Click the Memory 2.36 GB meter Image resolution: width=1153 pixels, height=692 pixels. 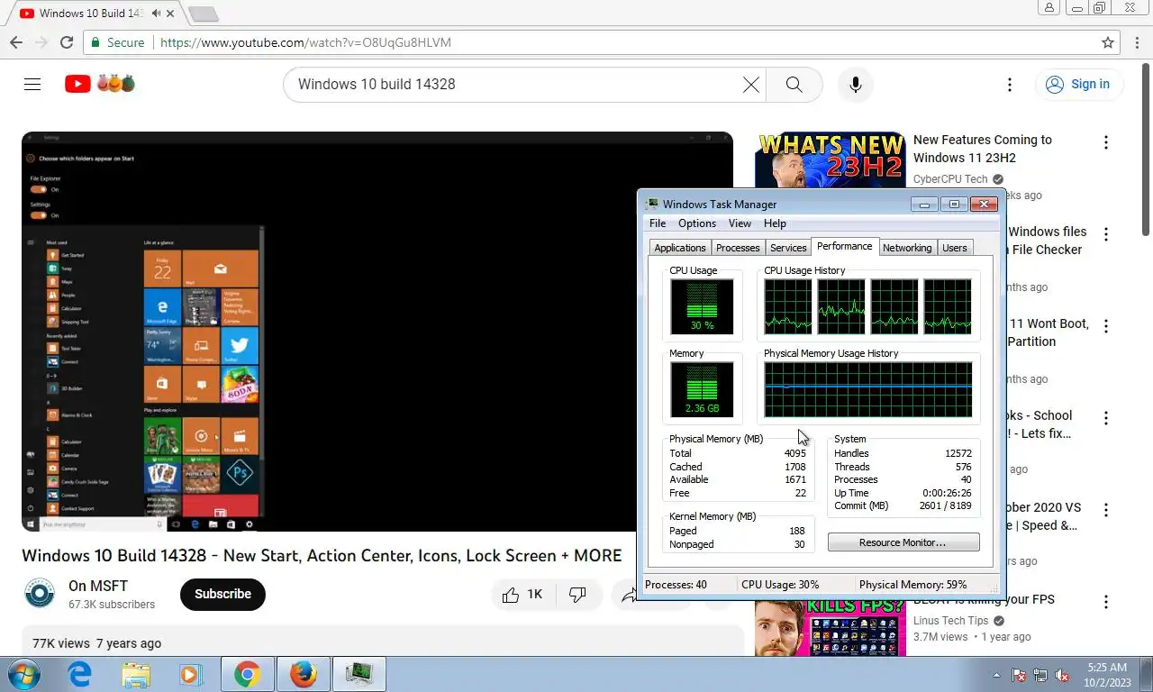click(x=702, y=389)
